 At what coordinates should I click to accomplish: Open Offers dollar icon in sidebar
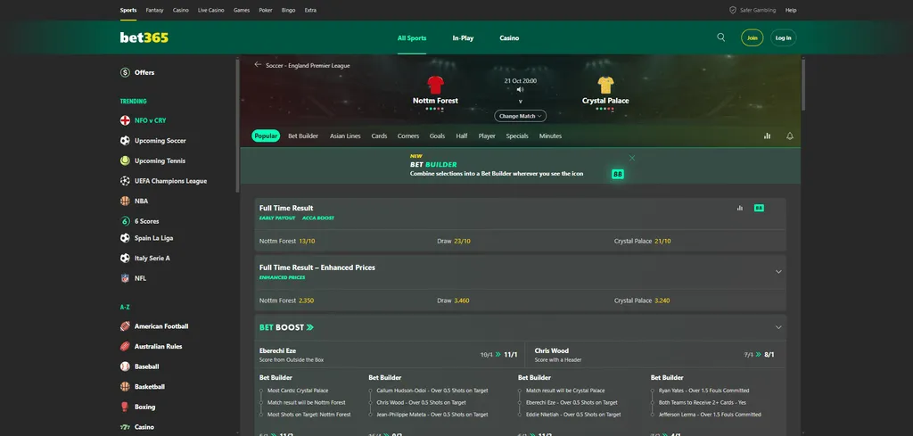(x=125, y=73)
